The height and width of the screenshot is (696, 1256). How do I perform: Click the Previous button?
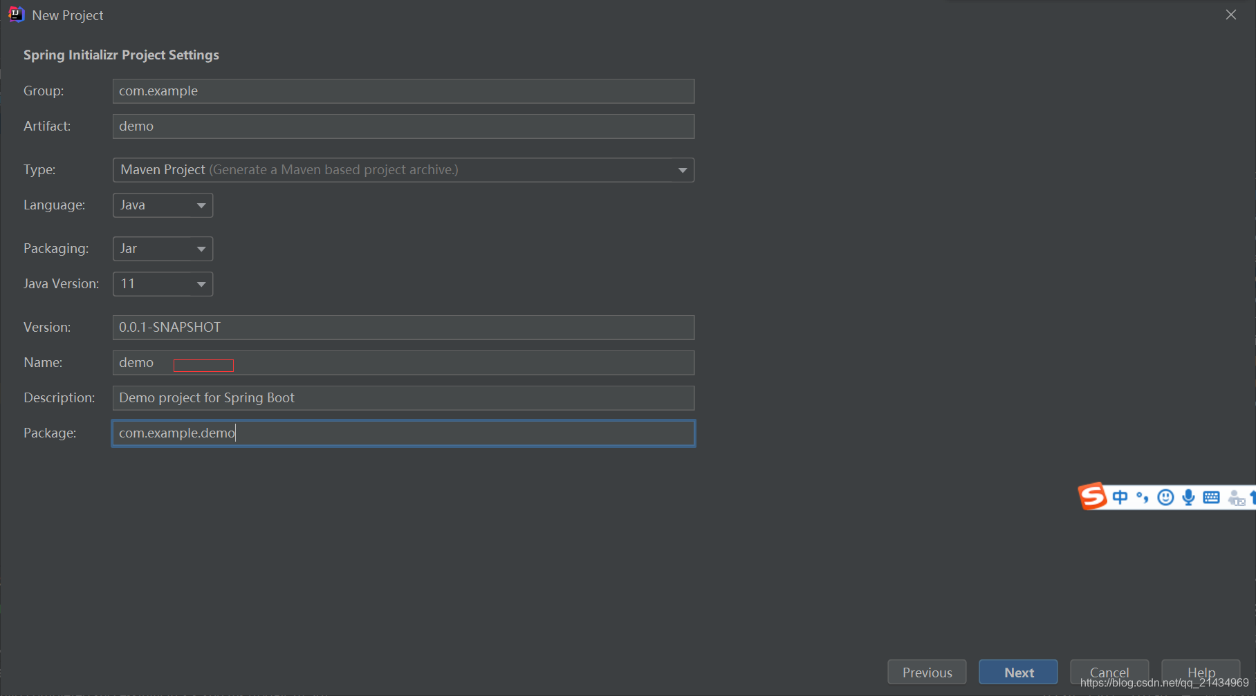tap(927, 673)
